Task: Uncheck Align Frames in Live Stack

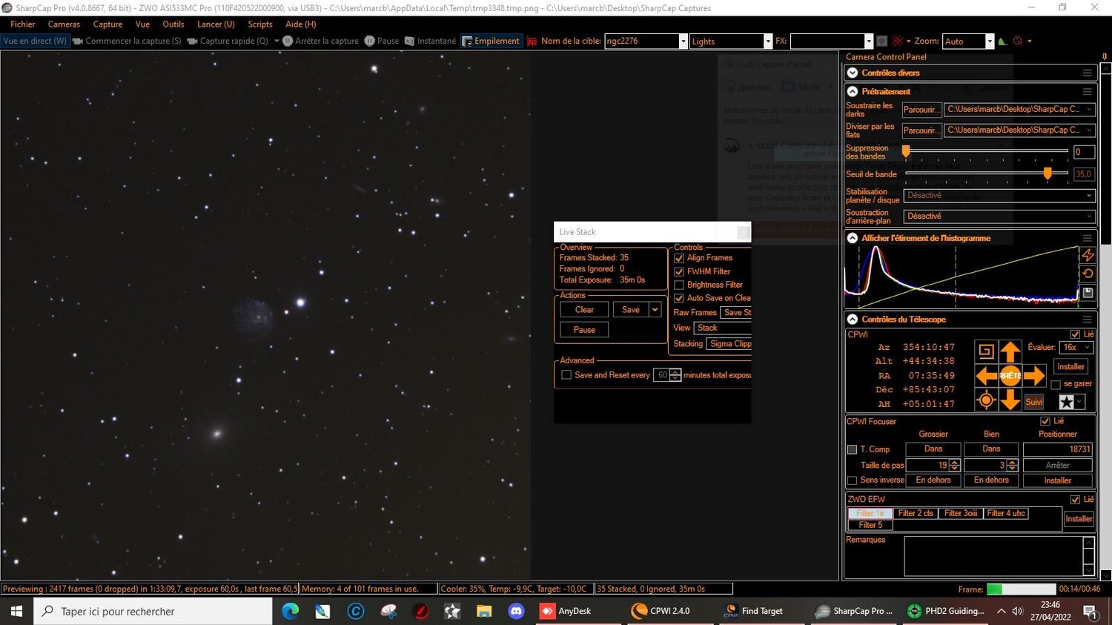Action: pyautogui.click(x=678, y=257)
